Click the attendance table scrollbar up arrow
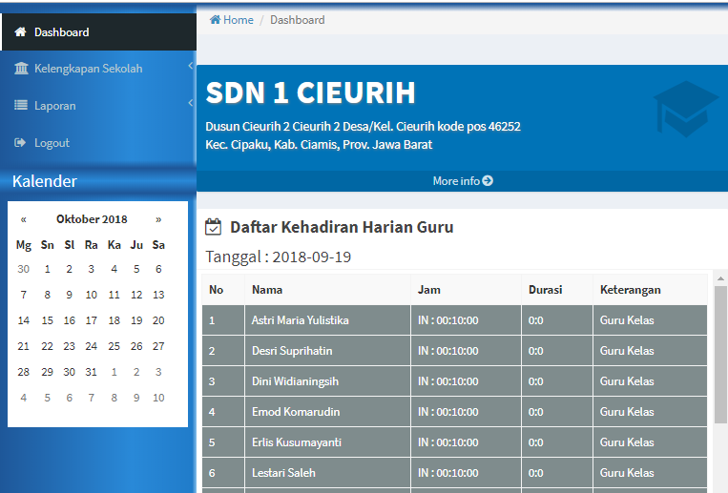 point(720,278)
